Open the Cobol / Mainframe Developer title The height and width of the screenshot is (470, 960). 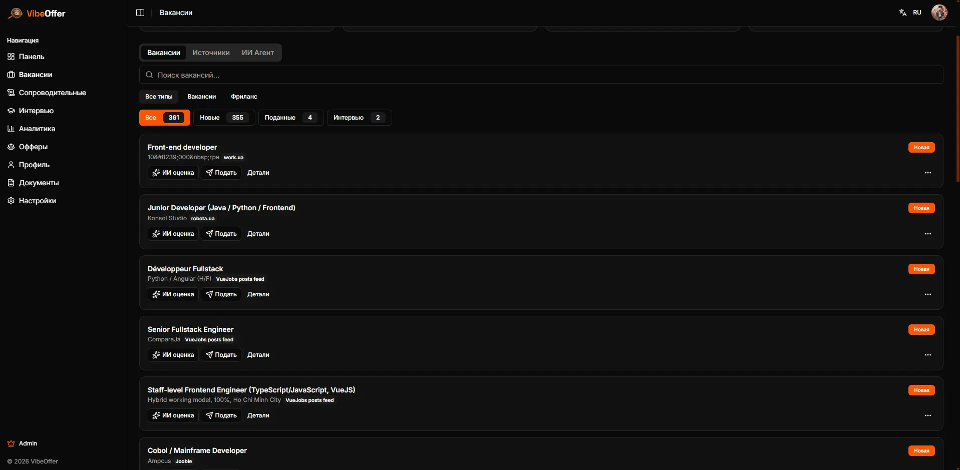[x=197, y=450]
